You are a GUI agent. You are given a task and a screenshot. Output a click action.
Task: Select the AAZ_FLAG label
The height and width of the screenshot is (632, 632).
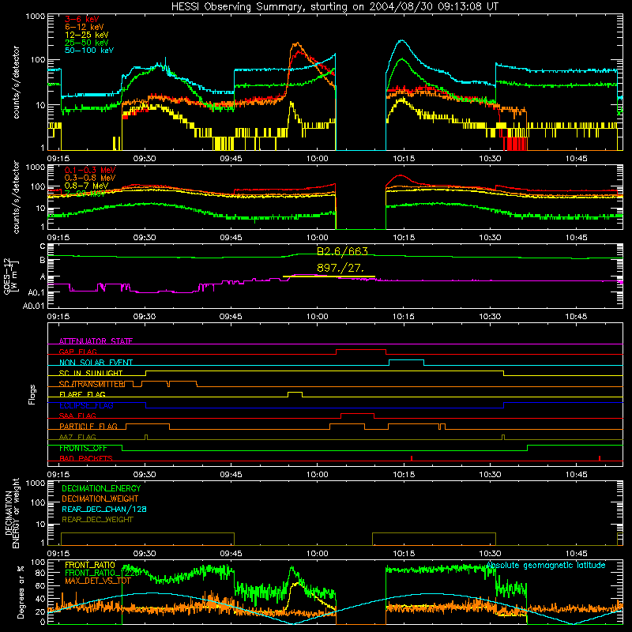click(77, 437)
